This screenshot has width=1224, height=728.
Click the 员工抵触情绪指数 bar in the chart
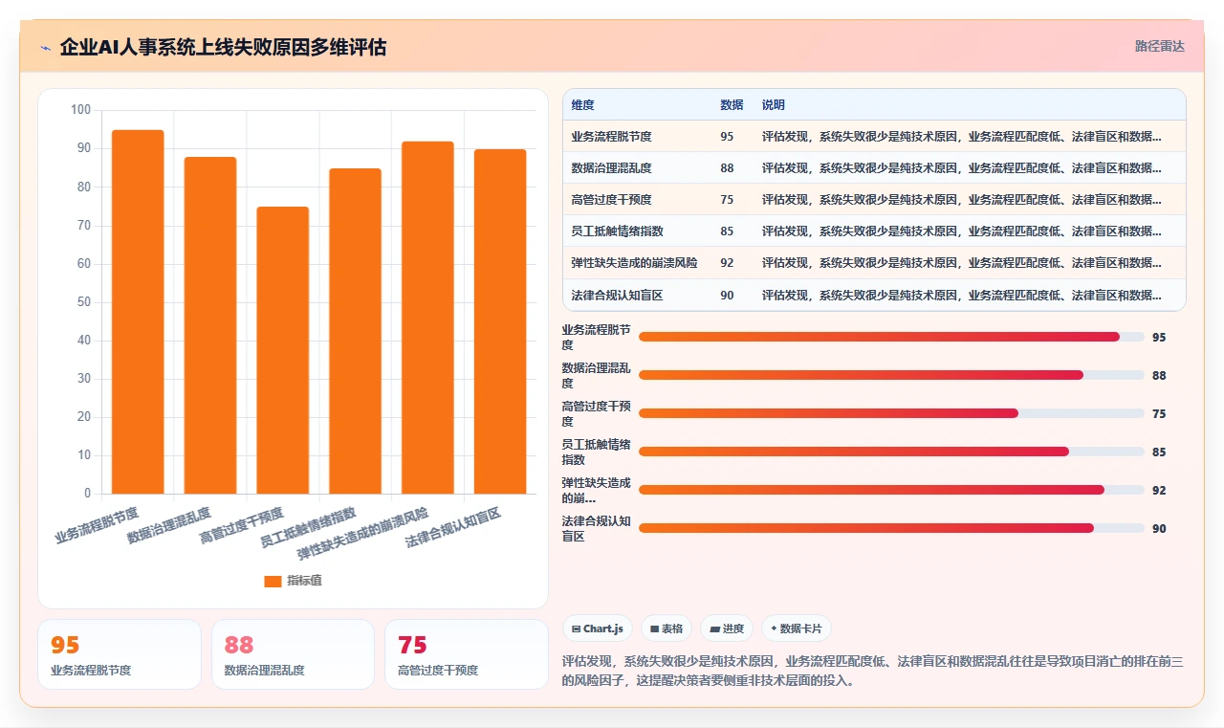point(355,331)
